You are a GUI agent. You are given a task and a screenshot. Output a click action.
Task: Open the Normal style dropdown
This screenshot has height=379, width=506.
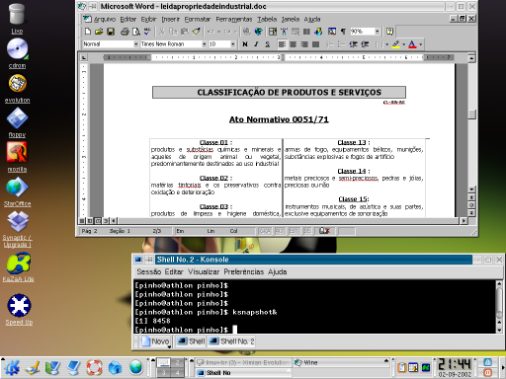click(x=135, y=44)
